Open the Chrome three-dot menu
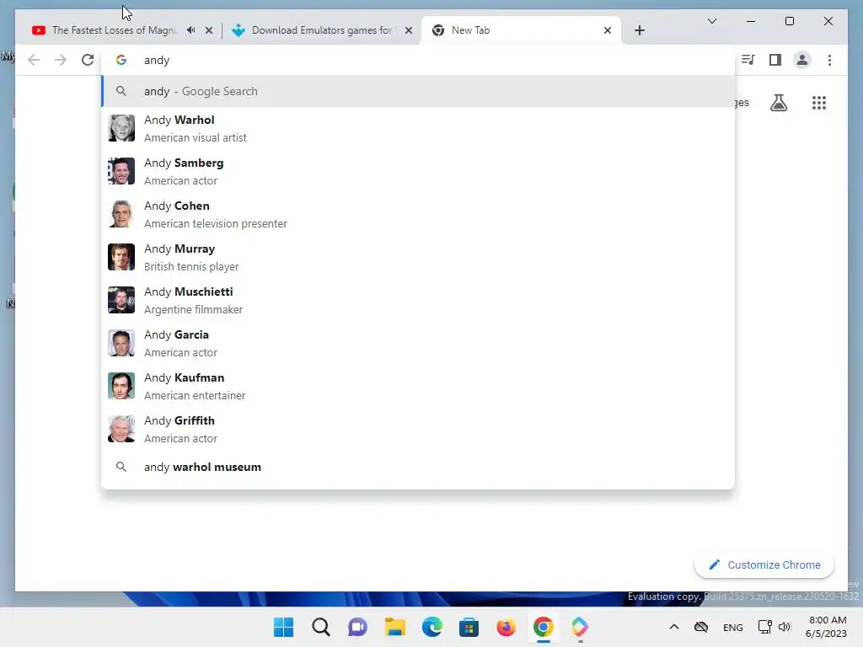The width and height of the screenshot is (863, 647). tap(829, 60)
